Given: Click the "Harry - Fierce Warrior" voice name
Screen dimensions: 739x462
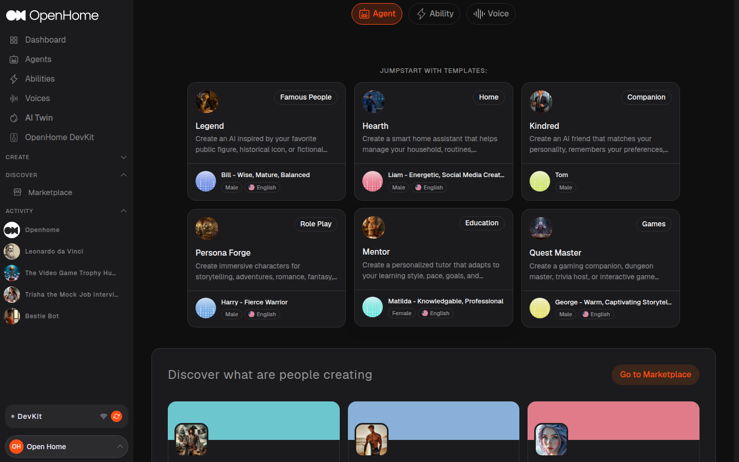Looking at the screenshot, I should [x=254, y=302].
